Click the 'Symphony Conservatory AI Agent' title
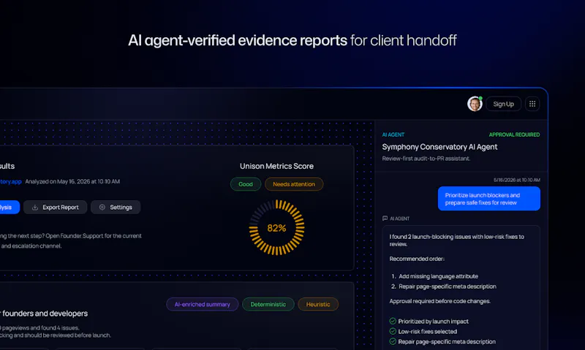The width and height of the screenshot is (585, 350). tap(439, 147)
